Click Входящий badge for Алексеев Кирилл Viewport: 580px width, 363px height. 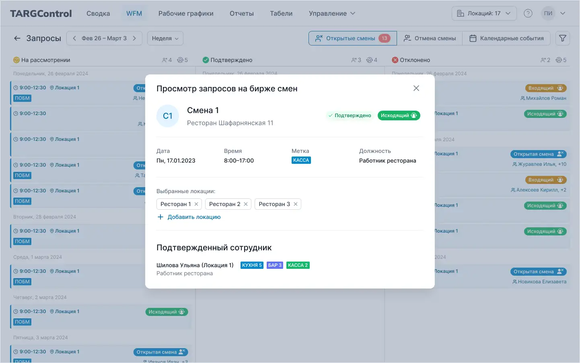(x=546, y=180)
